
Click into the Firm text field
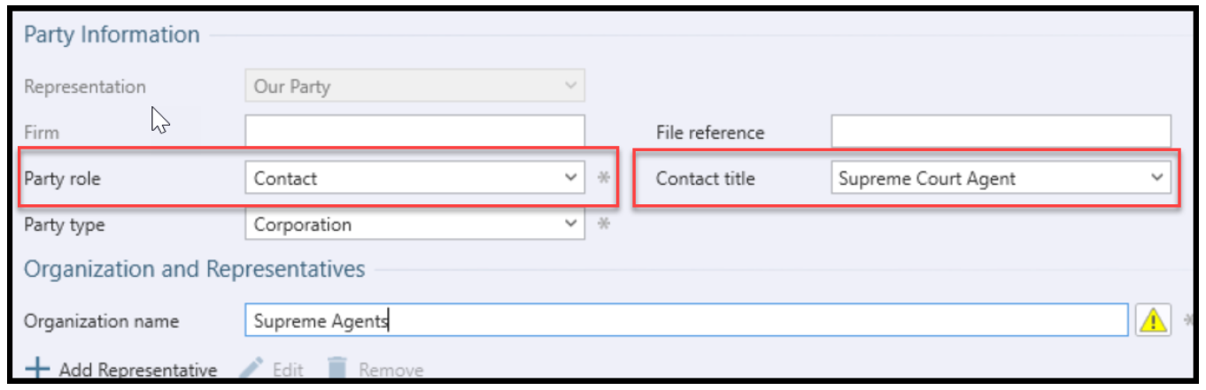414,133
